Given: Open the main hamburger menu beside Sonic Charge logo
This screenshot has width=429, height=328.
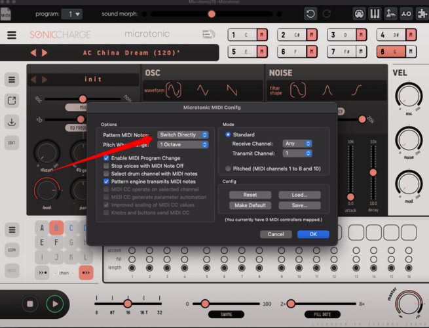Looking at the screenshot, I should tap(12, 35).
